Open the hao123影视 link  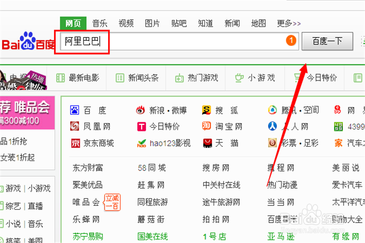pos(170,143)
